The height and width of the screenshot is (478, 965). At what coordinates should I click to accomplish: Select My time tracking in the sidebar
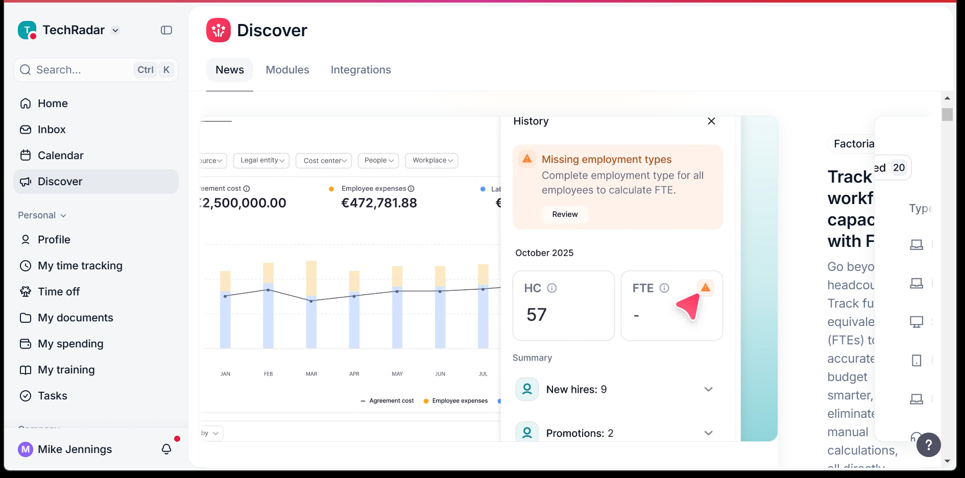click(x=80, y=265)
